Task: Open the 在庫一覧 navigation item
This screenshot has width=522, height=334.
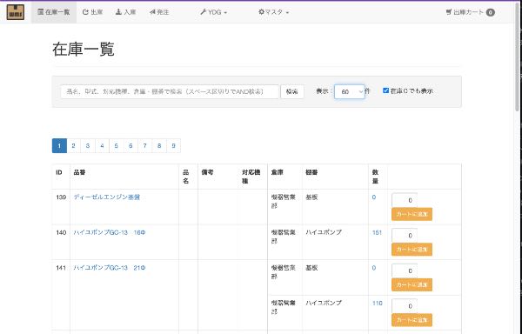Action: pos(54,12)
